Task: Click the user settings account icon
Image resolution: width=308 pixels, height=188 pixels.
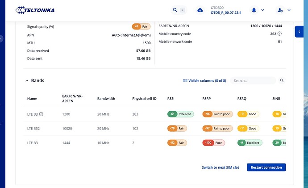Action: pos(280,10)
